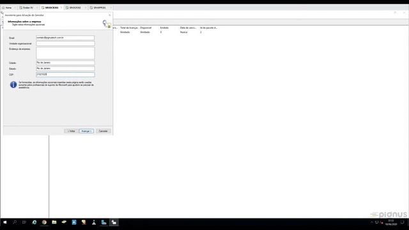
Task: Click the Estado input field
Action: tap(65, 68)
